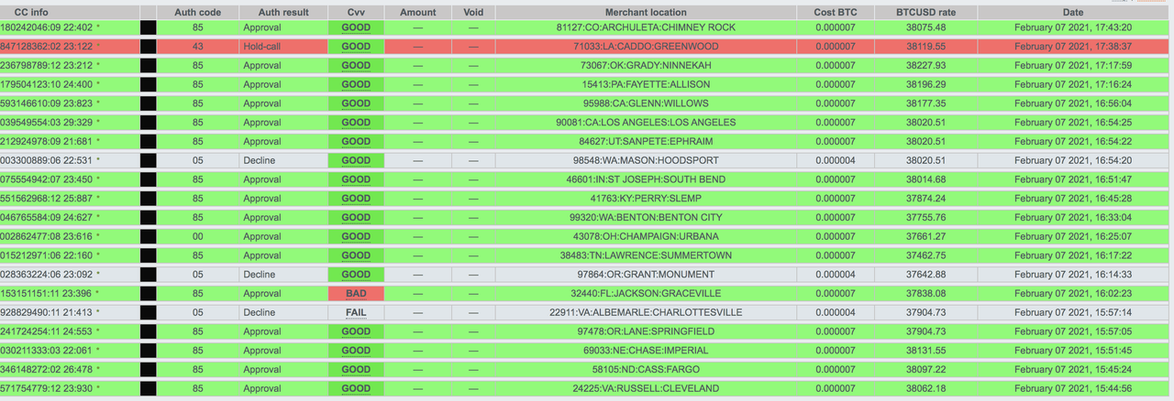Click the Hold-call result in the red row

261,47
